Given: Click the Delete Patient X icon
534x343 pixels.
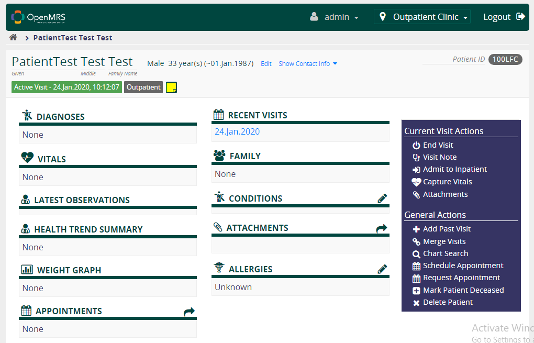Looking at the screenshot, I should (416, 303).
